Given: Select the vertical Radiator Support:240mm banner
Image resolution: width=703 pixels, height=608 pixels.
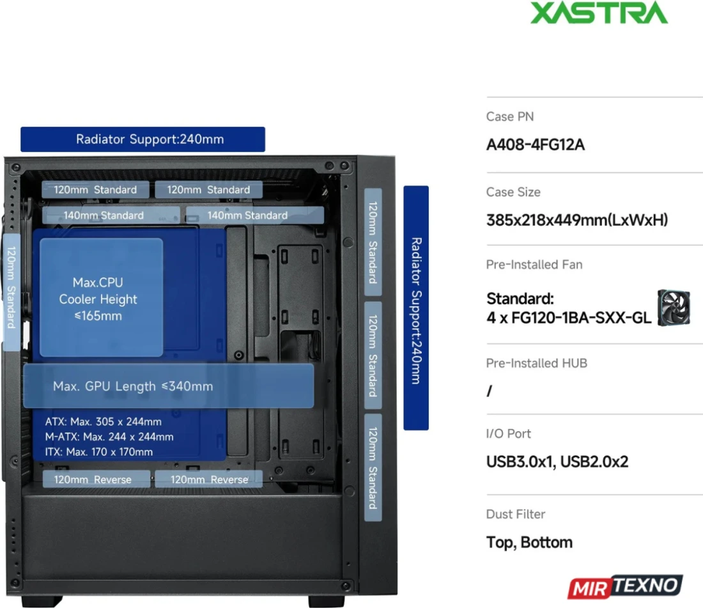Looking at the screenshot, I should (x=416, y=308).
